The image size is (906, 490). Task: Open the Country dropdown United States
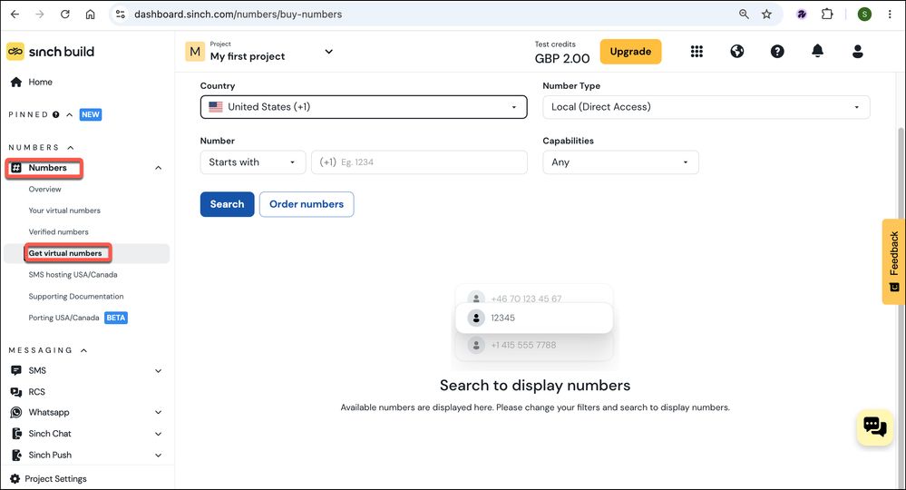click(364, 107)
